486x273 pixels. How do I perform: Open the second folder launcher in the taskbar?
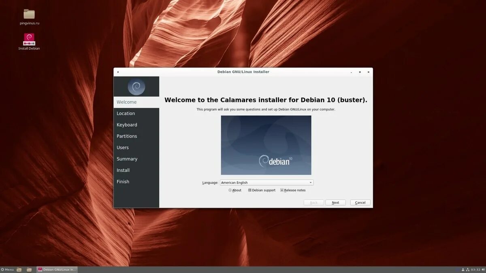coord(29,270)
